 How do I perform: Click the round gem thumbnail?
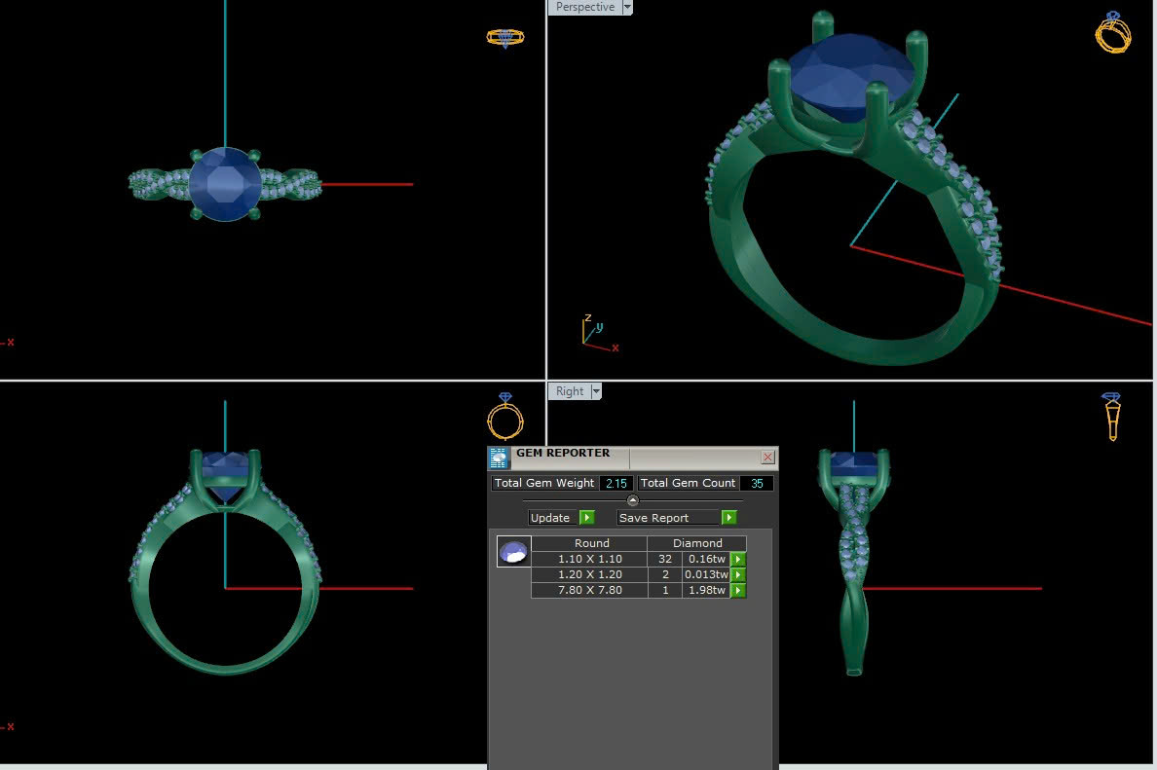(513, 552)
